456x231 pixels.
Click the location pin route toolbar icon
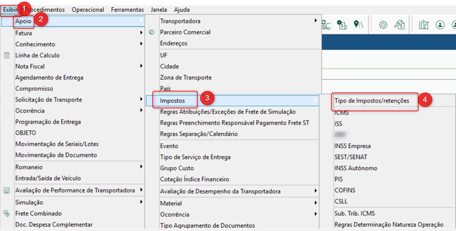click(358, 25)
